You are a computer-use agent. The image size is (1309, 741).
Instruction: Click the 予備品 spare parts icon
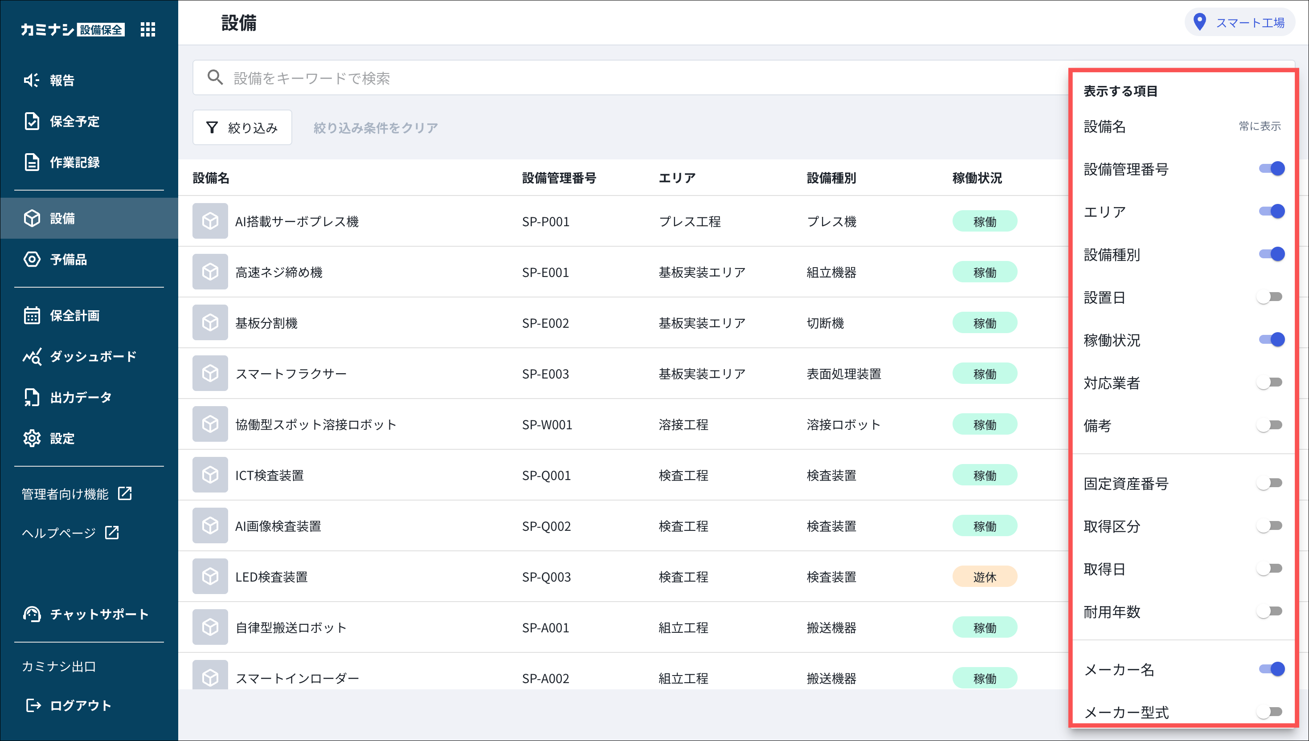pyautogui.click(x=32, y=260)
